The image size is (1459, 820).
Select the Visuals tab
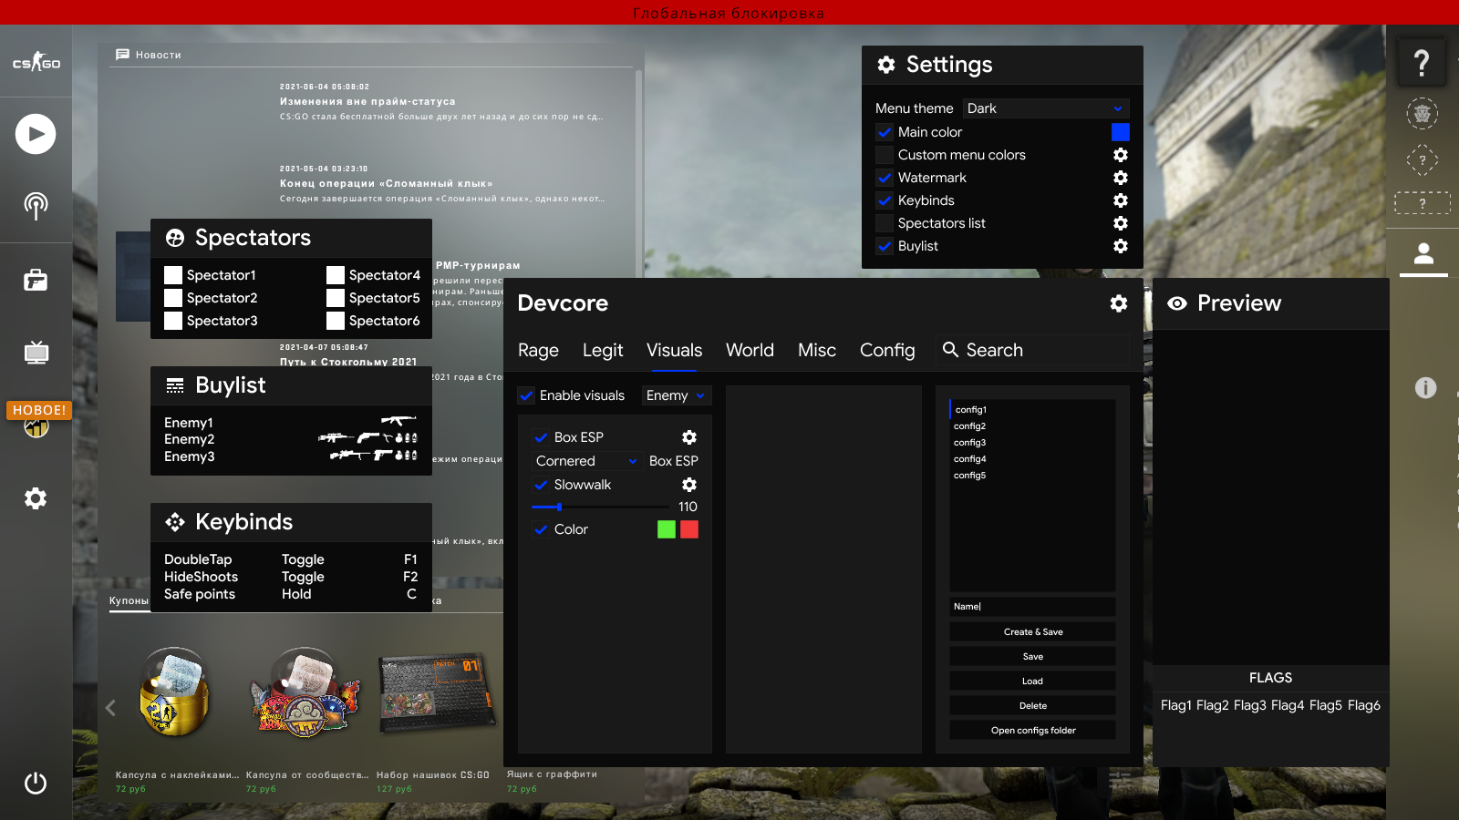[x=674, y=351]
